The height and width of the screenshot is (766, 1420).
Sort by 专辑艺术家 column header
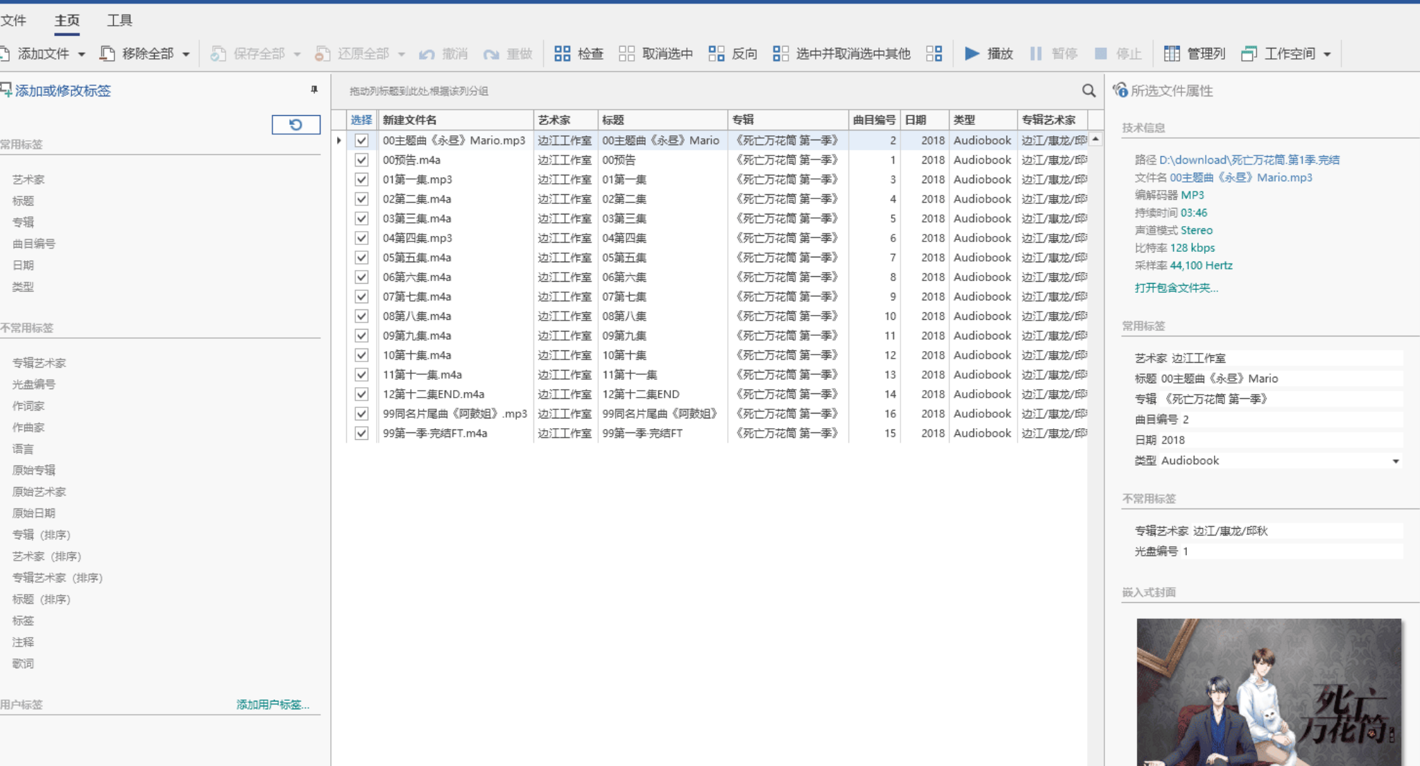[1052, 120]
